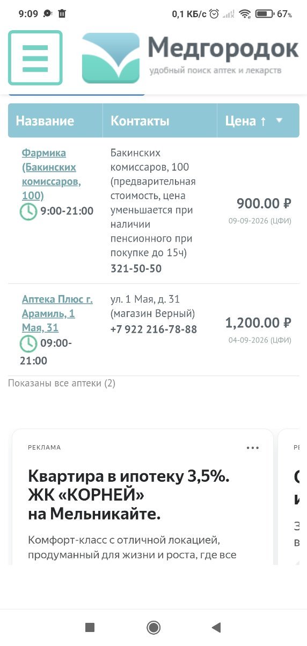Tap the Медгородок logo image
307x646 pixels.
(111, 58)
